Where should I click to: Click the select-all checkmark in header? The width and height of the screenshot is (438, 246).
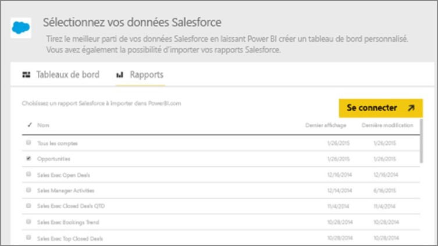[30, 125]
